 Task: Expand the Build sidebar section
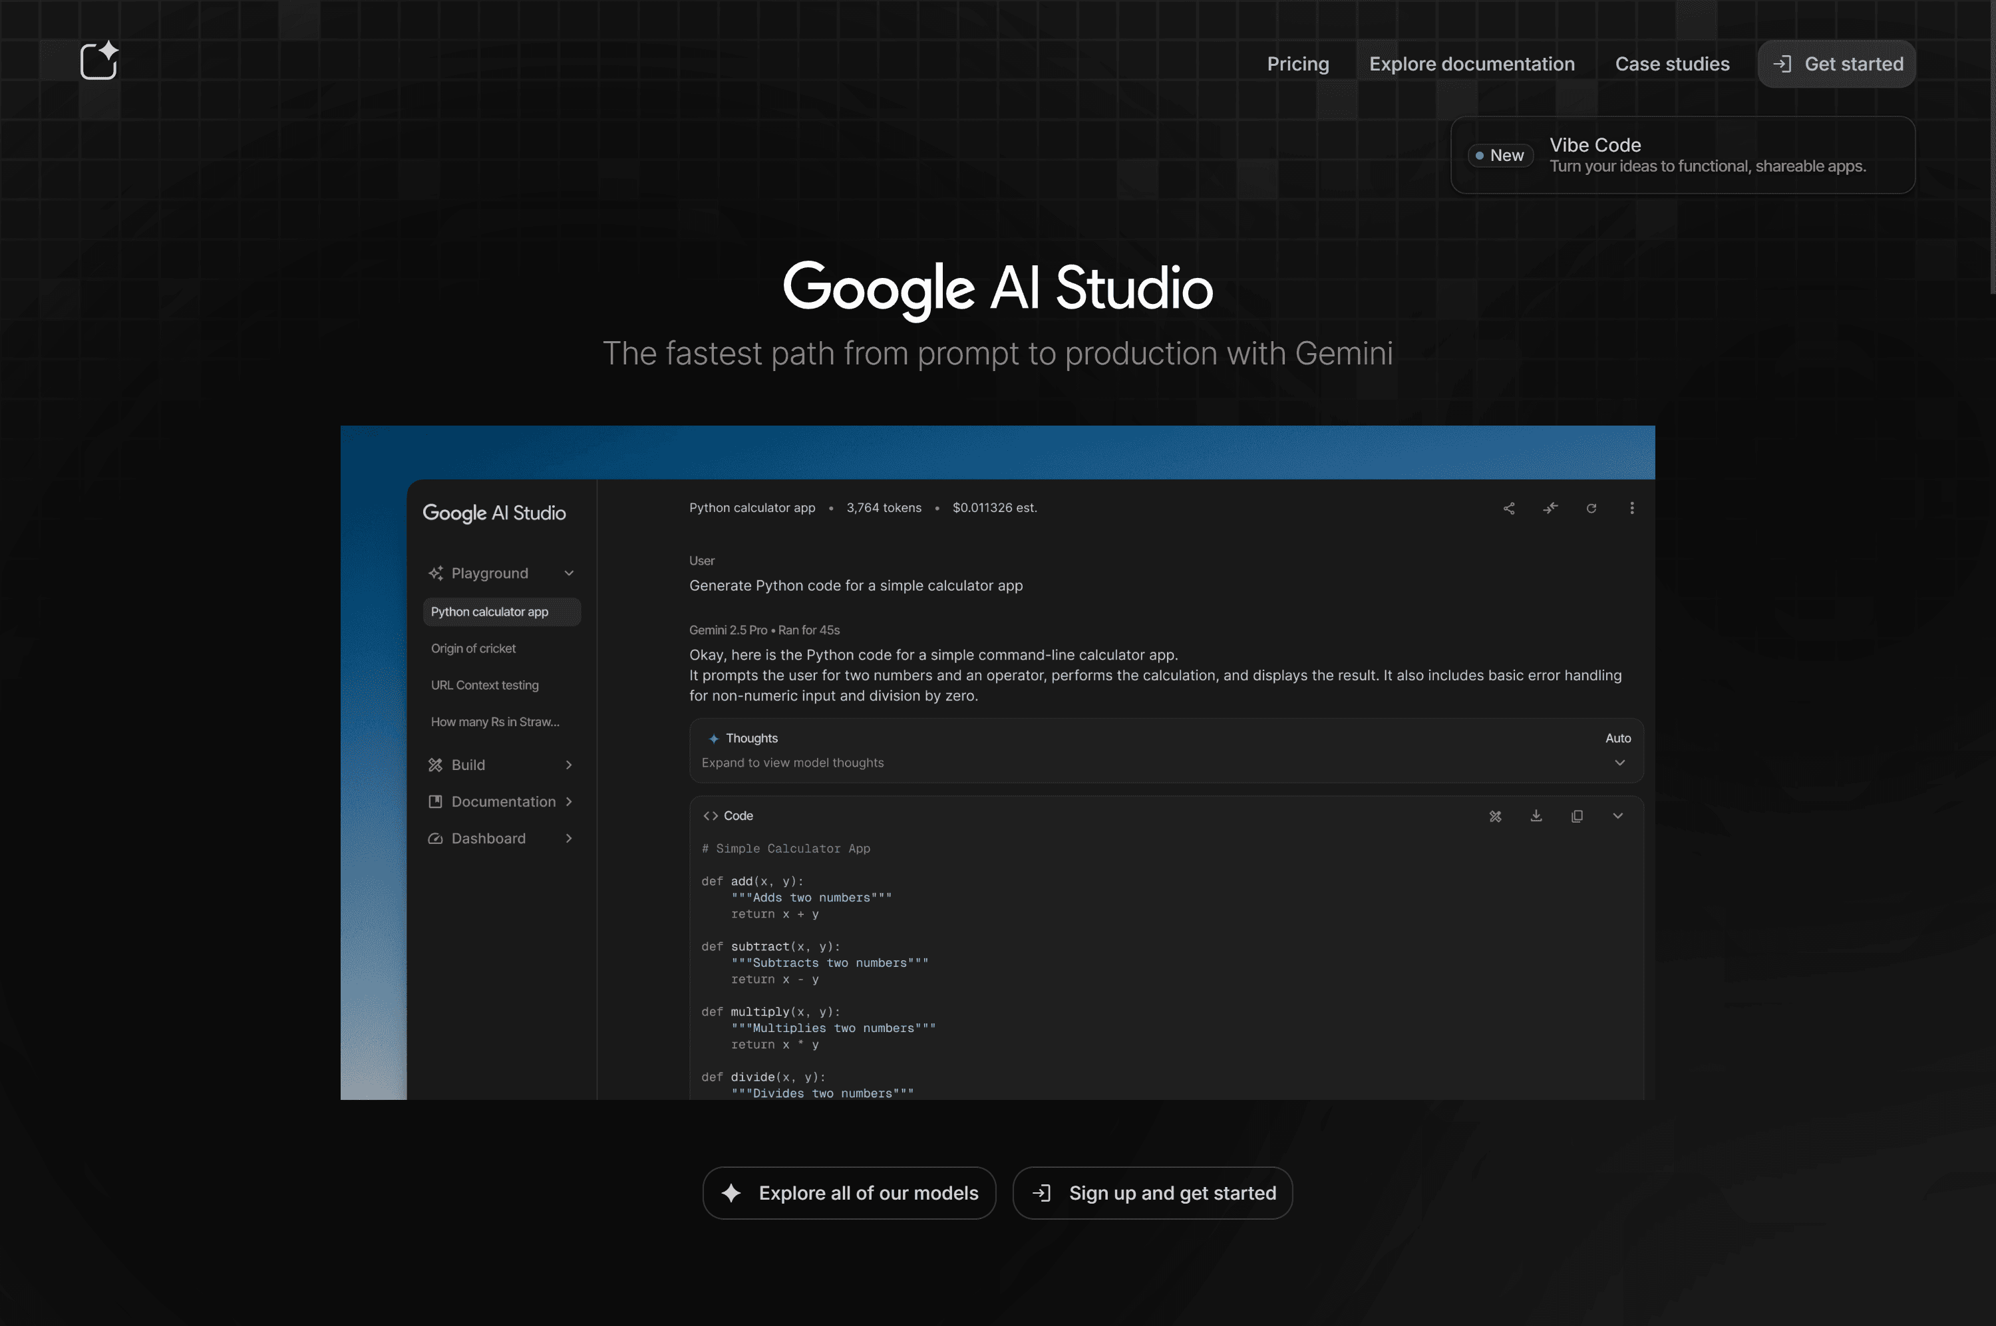pos(569,765)
